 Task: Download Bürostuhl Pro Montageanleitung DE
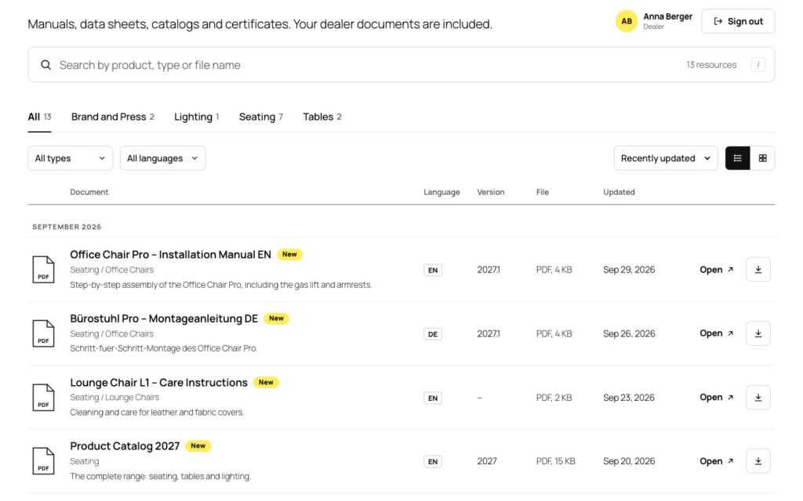tap(758, 333)
